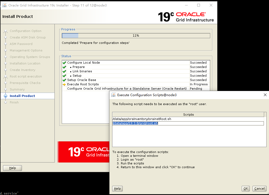Minimize the Oracle Grid Infrastructure installer window
Screen dimensions: 269x195
(x=186, y=5)
